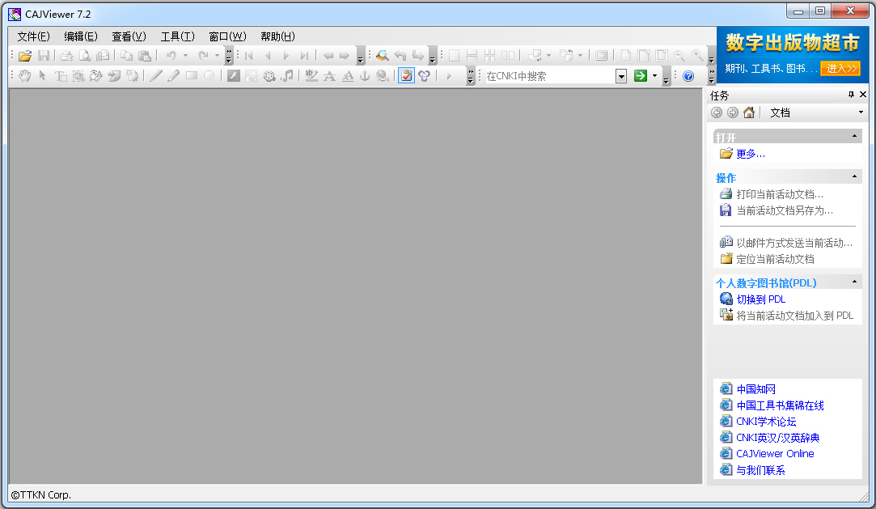Click the Home icon in the task pane
Screen dimensions: 876x509
(749, 112)
